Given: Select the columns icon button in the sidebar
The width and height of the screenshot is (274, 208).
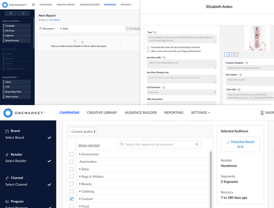Looking at the screenshot, I should click(x=11, y=14).
